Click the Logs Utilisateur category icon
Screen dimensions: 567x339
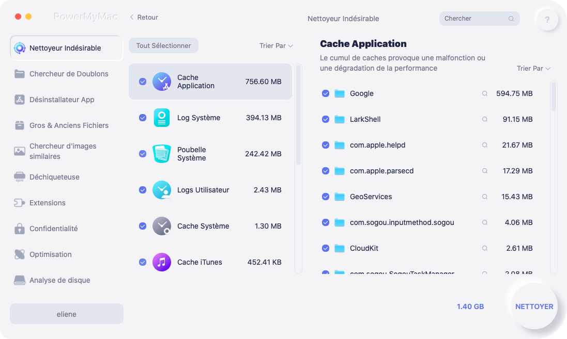pyautogui.click(x=162, y=190)
